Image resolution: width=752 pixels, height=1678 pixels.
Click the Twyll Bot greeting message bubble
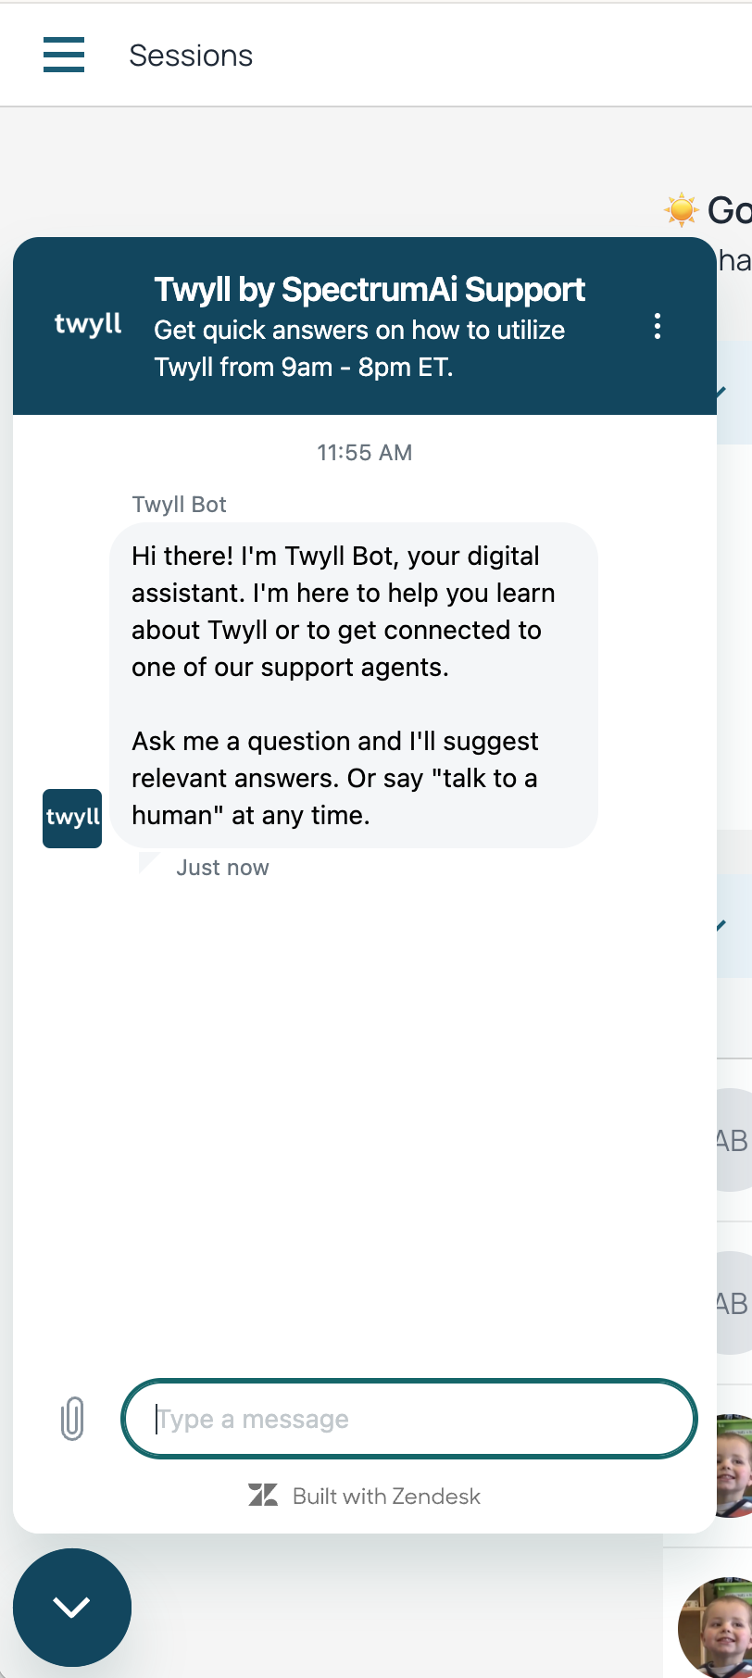354,685
